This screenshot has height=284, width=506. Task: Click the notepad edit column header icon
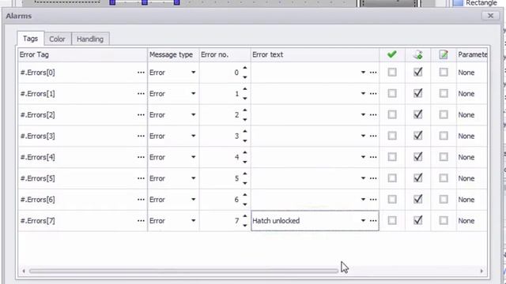pyautogui.click(x=444, y=54)
